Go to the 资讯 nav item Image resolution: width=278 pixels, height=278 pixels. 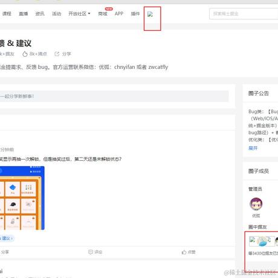click(40, 14)
